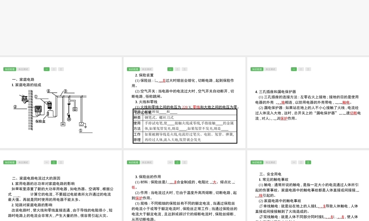Click the pull switch box beside the lamp
This screenshot has width=369, height=221.
(75, 109)
